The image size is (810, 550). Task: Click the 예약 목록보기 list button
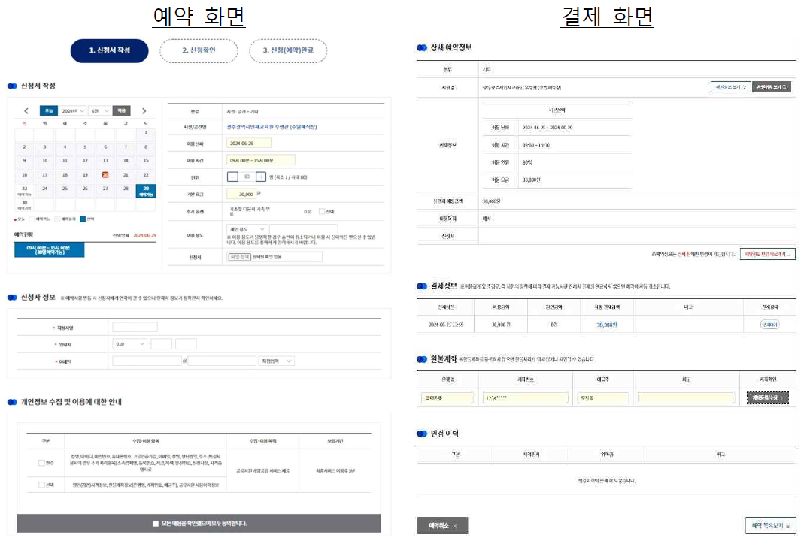(770, 526)
